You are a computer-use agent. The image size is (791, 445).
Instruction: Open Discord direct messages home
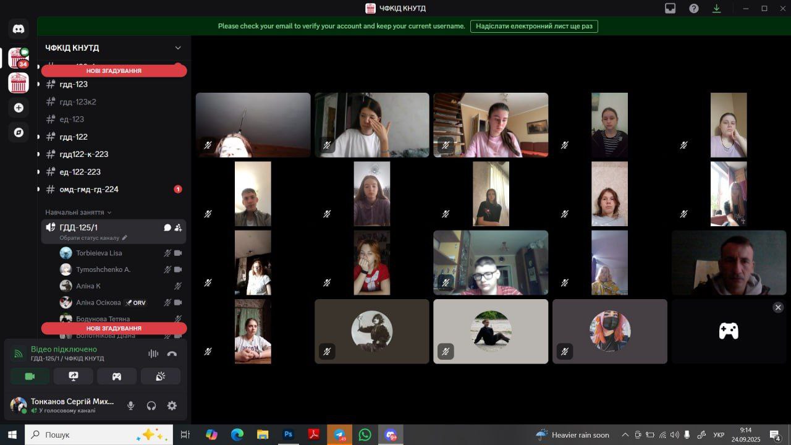click(19, 28)
